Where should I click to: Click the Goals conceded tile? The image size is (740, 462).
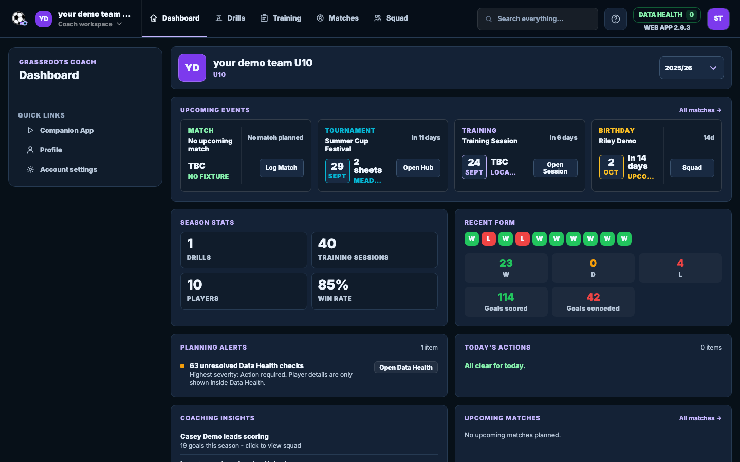pyautogui.click(x=593, y=302)
